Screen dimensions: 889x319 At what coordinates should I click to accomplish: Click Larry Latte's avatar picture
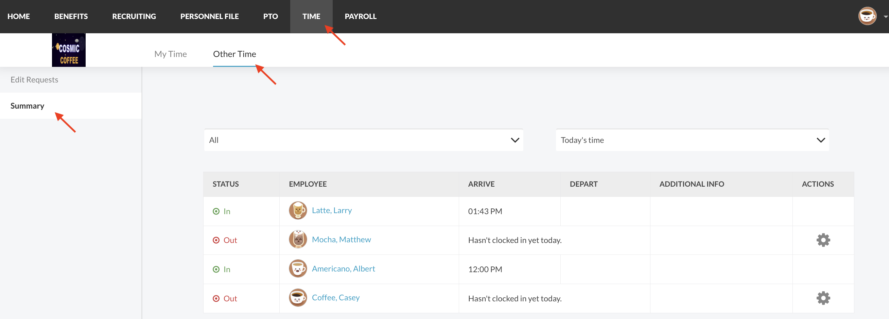297,210
